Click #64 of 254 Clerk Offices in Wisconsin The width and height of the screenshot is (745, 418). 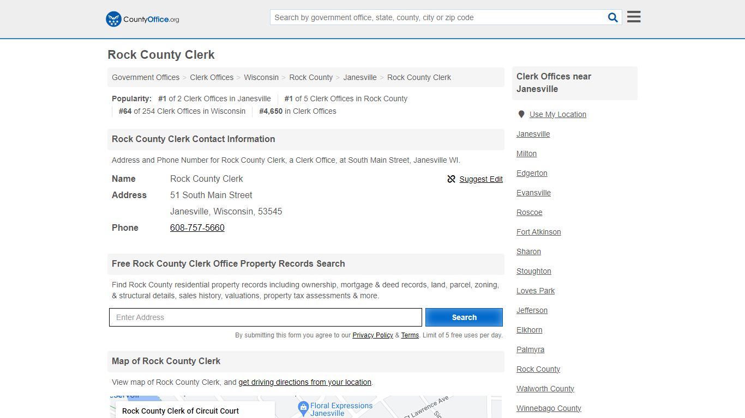[x=182, y=111]
